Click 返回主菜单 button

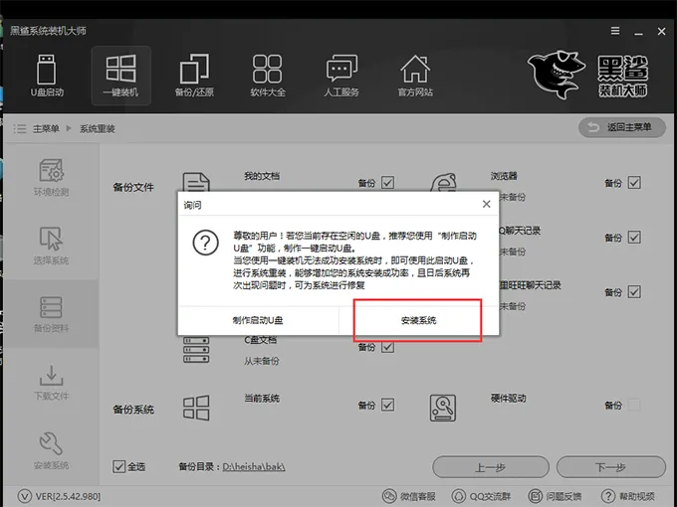click(621, 127)
